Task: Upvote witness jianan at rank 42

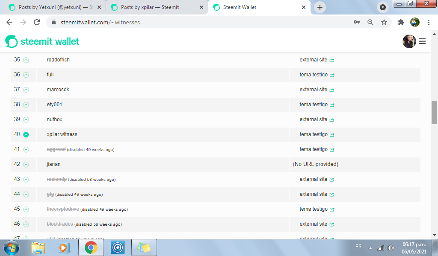Action: (26, 164)
